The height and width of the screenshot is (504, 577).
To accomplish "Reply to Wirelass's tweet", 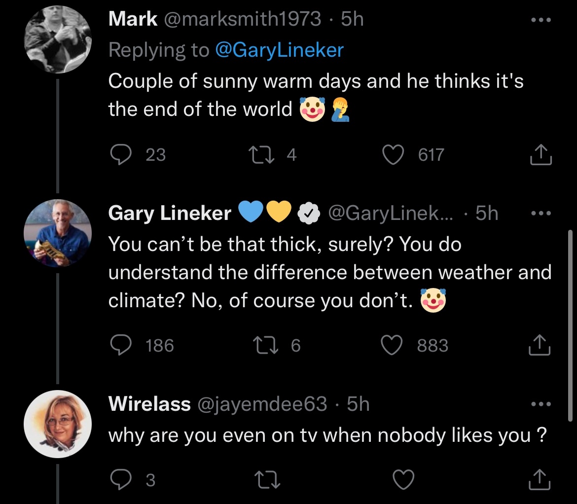I will (119, 479).
